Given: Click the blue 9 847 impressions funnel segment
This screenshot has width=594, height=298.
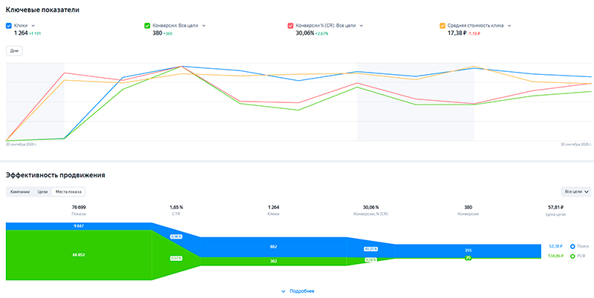Looking at the screenshot, I should pos(79,226).
